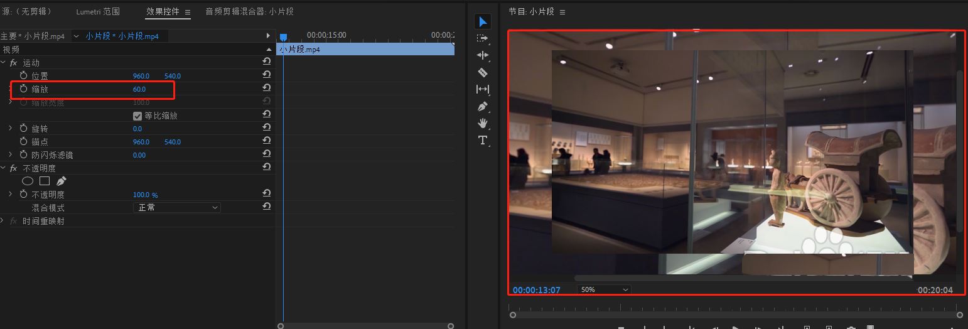Toggle fx switch for 不透明度 effect

point(14,168)
